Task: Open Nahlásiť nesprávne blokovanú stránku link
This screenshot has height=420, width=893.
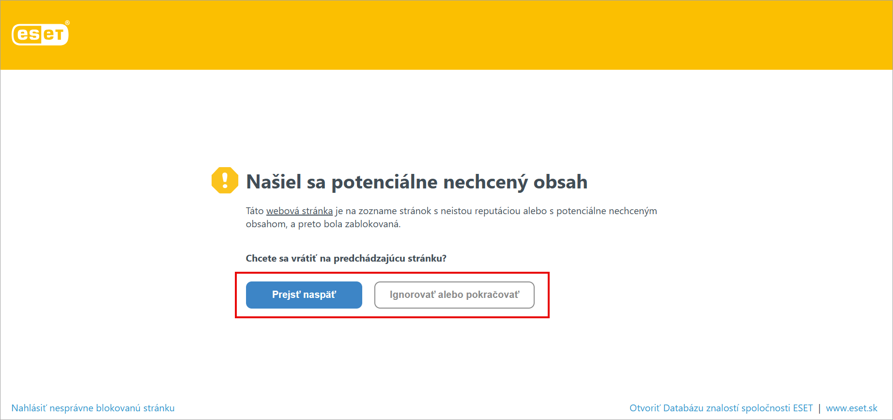Action: (x=93, y=408)
